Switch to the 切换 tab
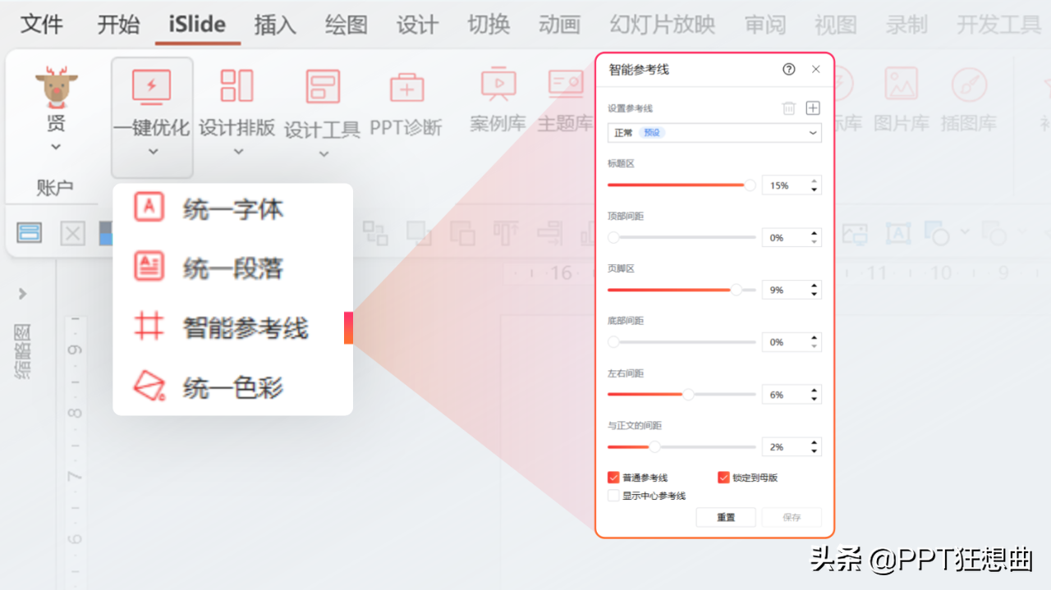The height and width of the screenshot is (590, 1051). coord(489,25)
